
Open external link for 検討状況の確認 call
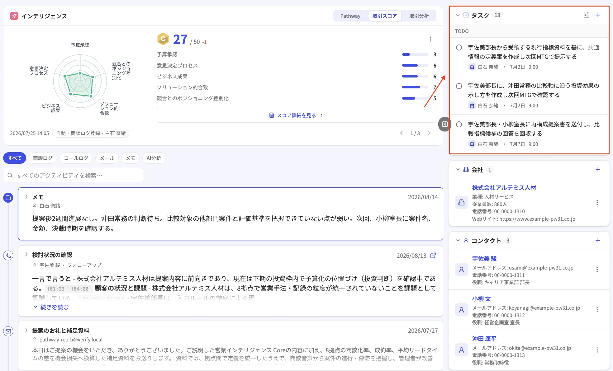pyautogui.click(x=433, y=256)
